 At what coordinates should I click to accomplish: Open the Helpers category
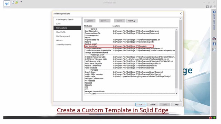[x=67, y=40]
